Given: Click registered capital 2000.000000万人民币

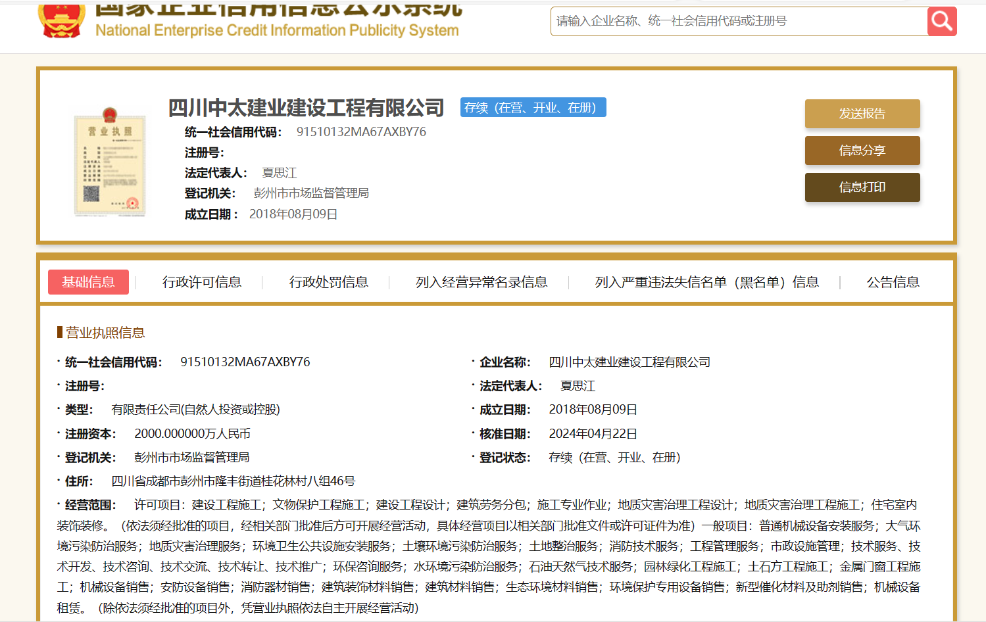Looking at the screenshot, I should click(193, 434).
